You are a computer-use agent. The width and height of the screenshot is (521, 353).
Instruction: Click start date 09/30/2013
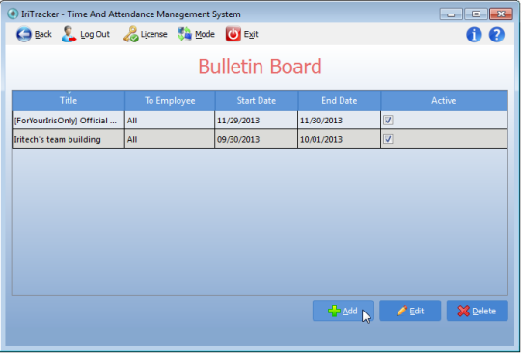pos(238,139)
